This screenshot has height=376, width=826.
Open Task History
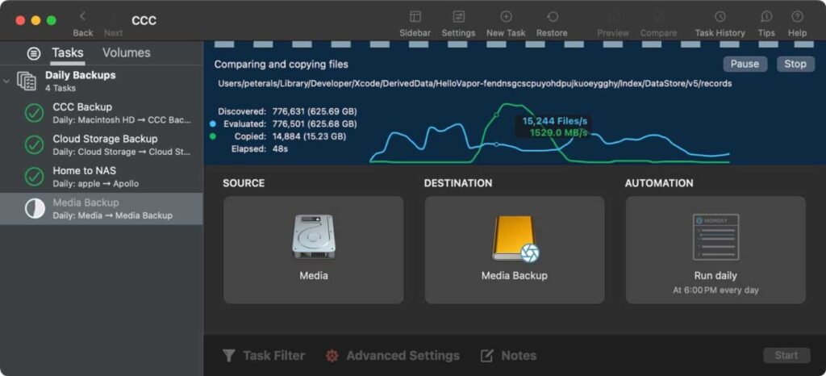pyautogui.click(x=720, y=17)
